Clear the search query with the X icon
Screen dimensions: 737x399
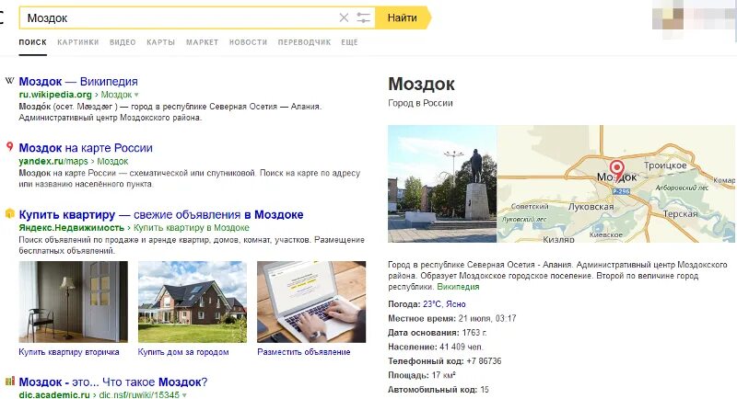344,17
